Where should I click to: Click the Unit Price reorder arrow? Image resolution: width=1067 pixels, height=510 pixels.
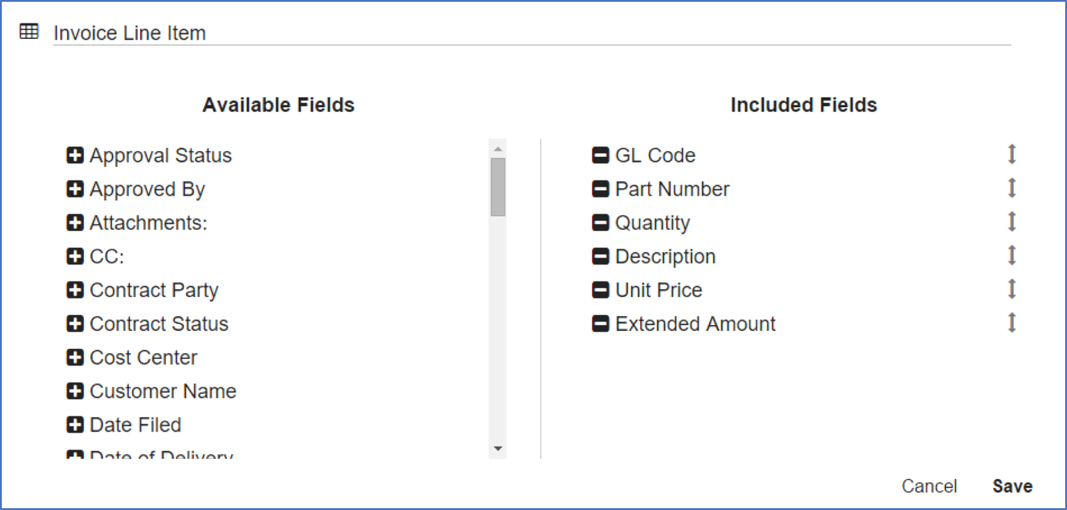pos(1011,289)
